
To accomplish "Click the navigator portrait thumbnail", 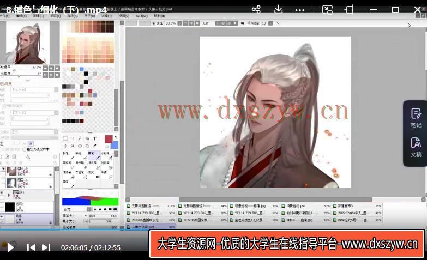I will coord(27,43).
